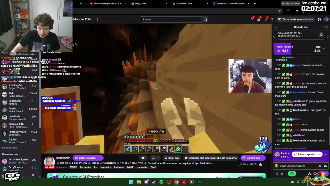Open the 7TV icon in top navigation

tap(319, 19)
